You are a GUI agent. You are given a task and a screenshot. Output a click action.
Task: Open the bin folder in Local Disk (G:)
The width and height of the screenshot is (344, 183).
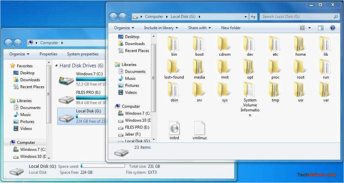(x=174, y=46)
